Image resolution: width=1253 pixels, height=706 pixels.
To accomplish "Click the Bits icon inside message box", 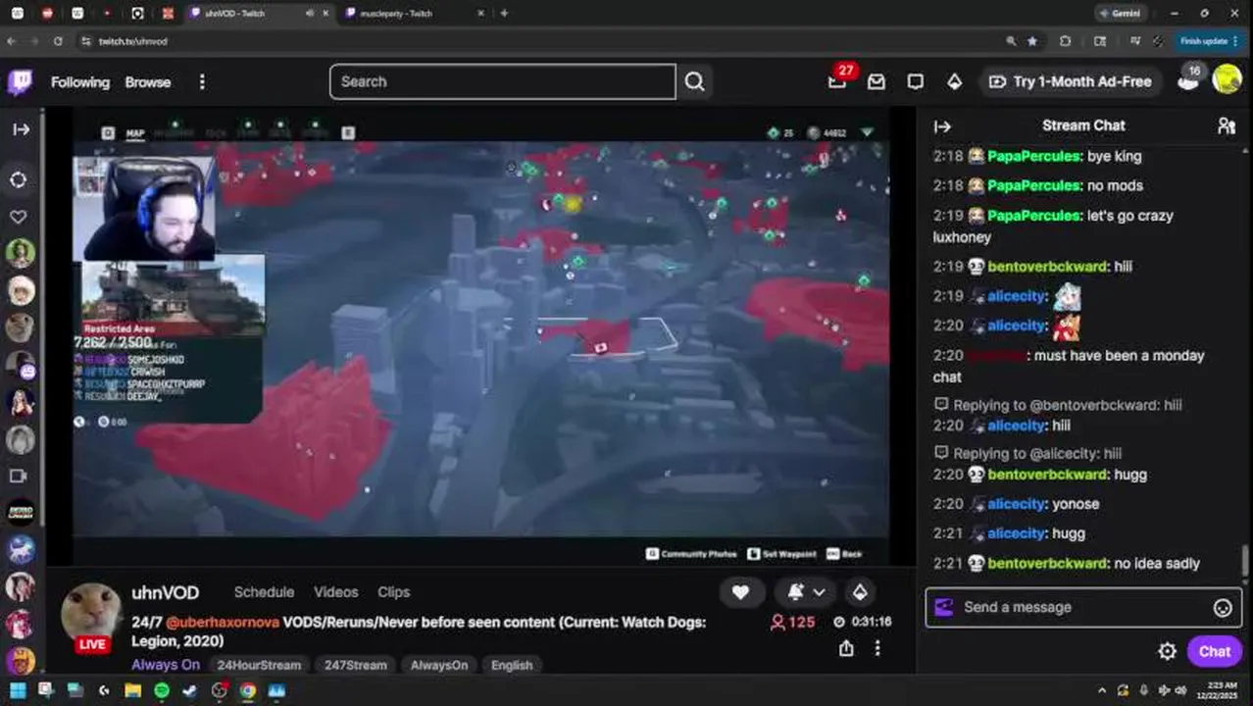I will tap(943, 607).
